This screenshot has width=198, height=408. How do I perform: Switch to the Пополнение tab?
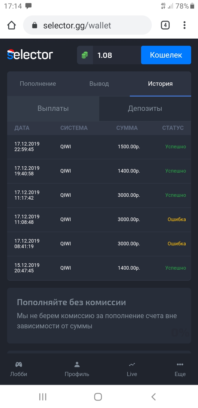pos(38,84)
